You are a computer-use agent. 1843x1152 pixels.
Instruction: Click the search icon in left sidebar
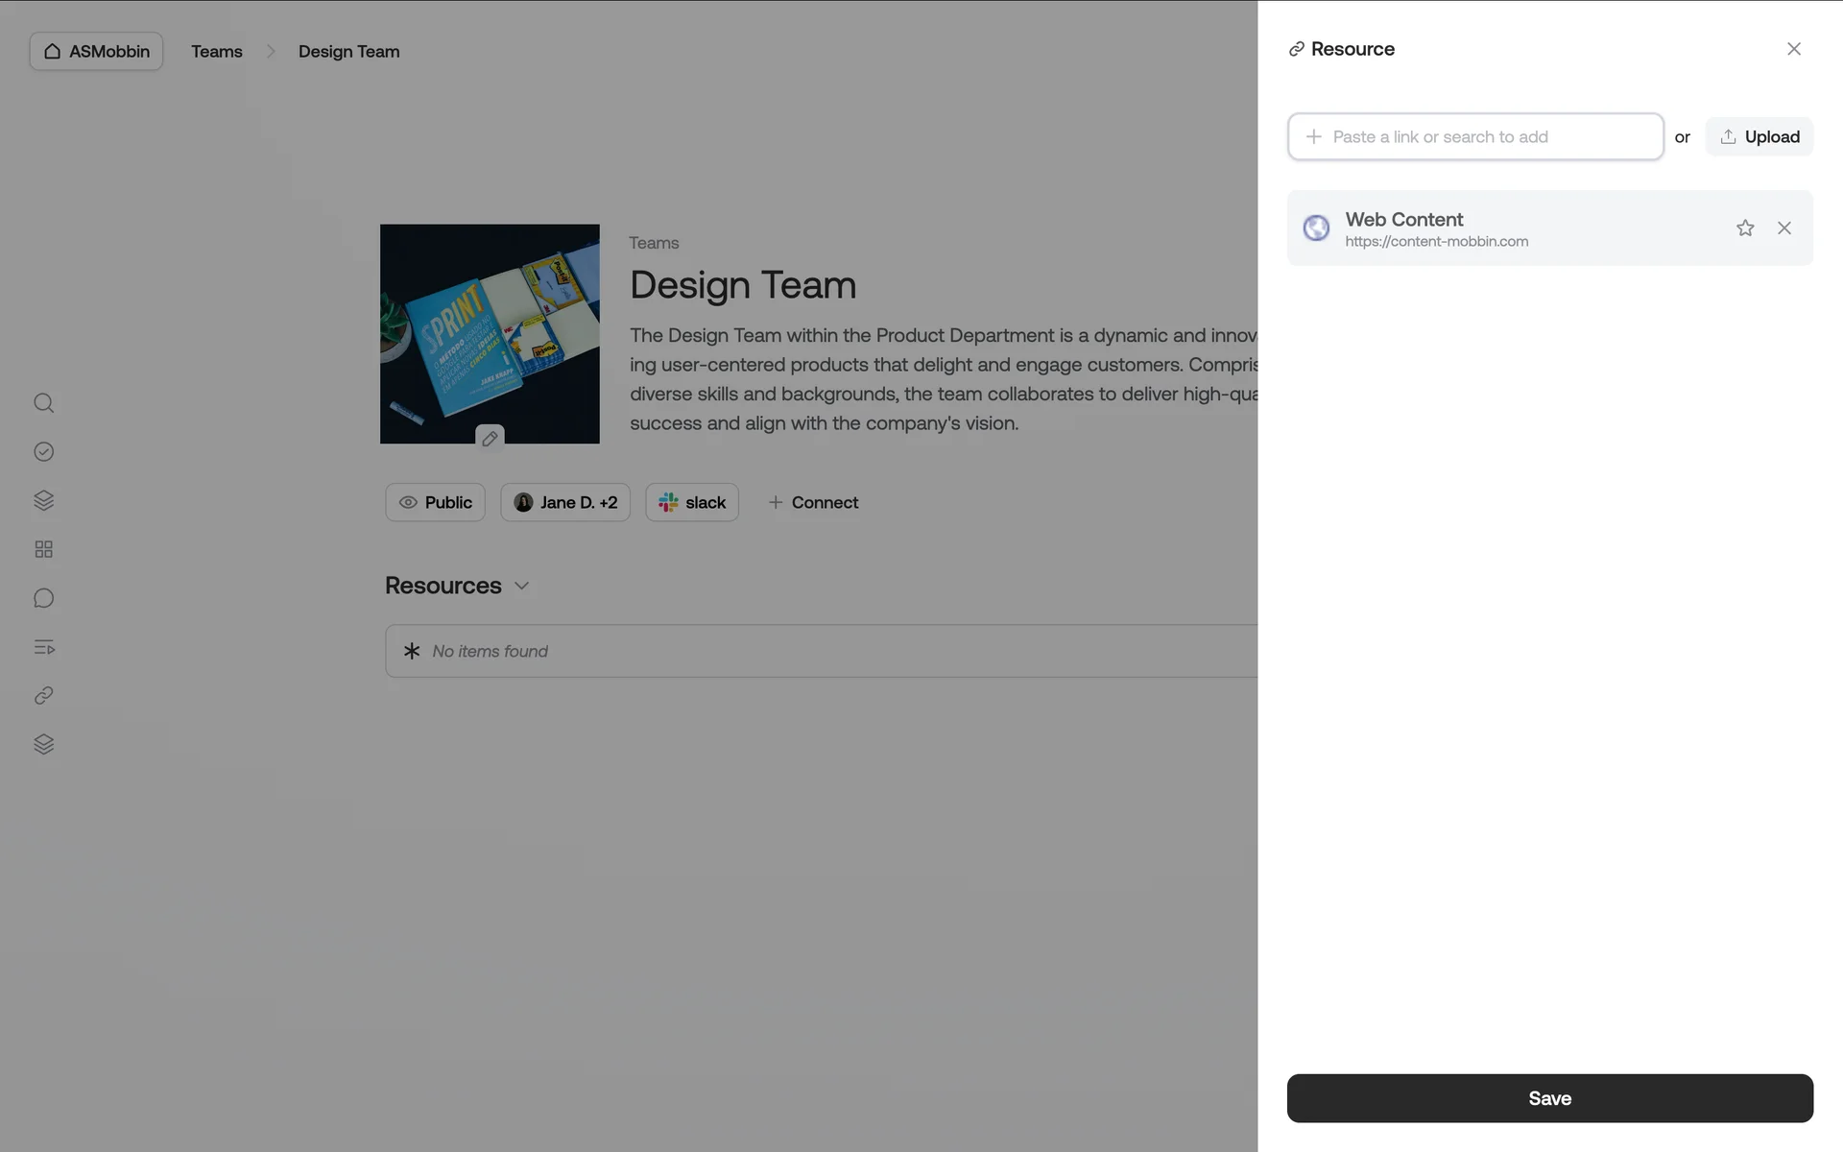(x=43, y=403)
